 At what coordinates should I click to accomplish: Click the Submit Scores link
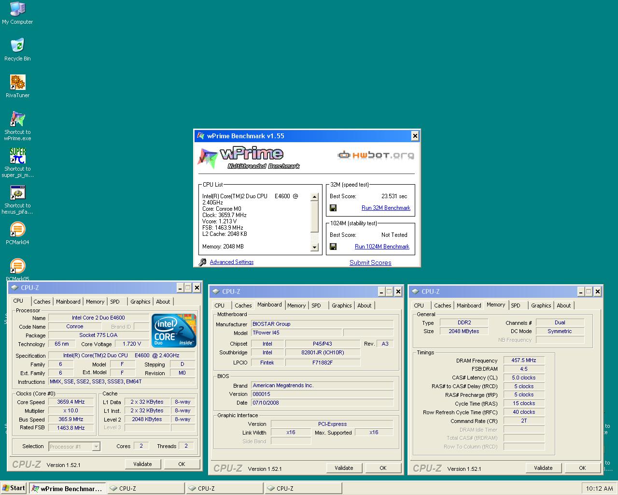pos(370,262)
